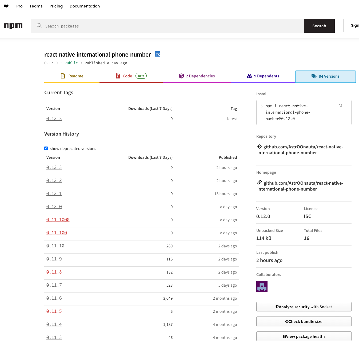Select the 84 Versions tab
This screenshot has width=359, height=344.
click(x=325, y=76)
